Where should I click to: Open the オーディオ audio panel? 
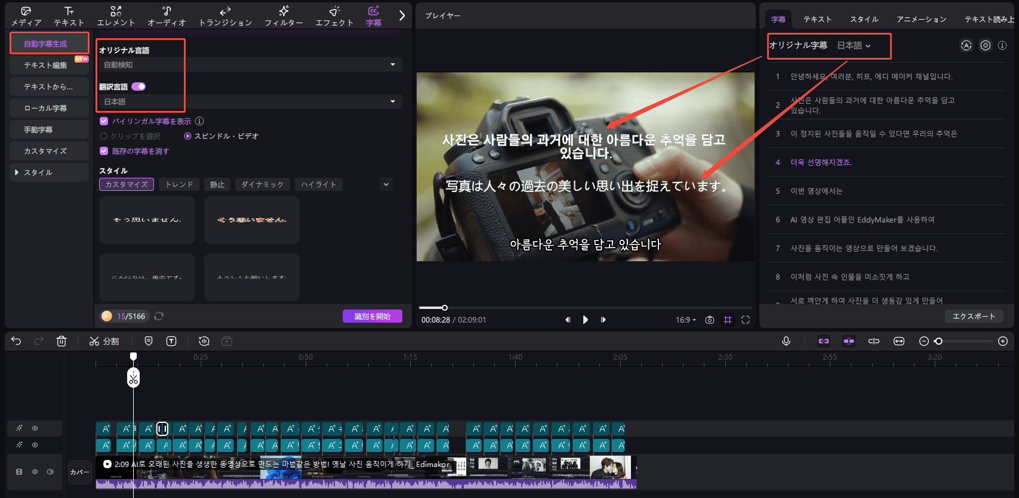(x=167, y=16)
